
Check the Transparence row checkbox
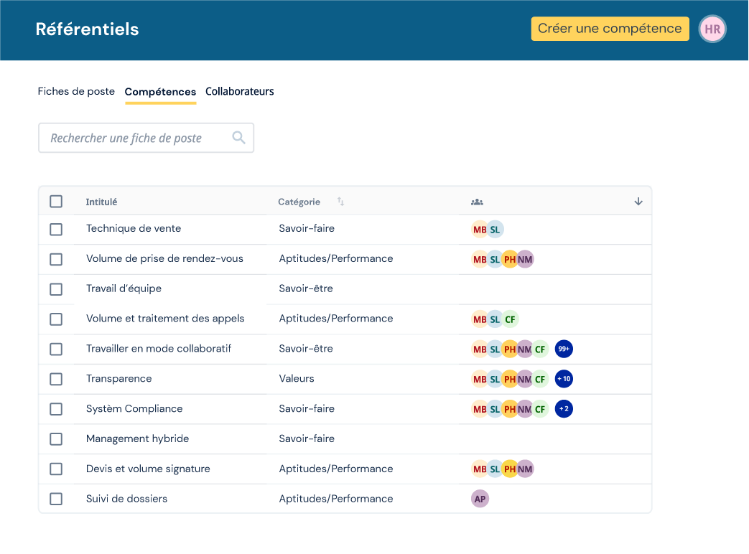tap(56, 380)
